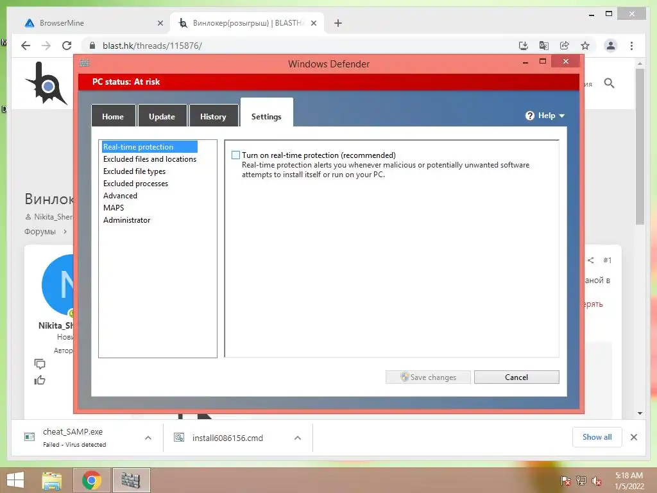Viewport: 657px width, 493px height.
Task: Click the Cancel button
Action: point(516,377)
